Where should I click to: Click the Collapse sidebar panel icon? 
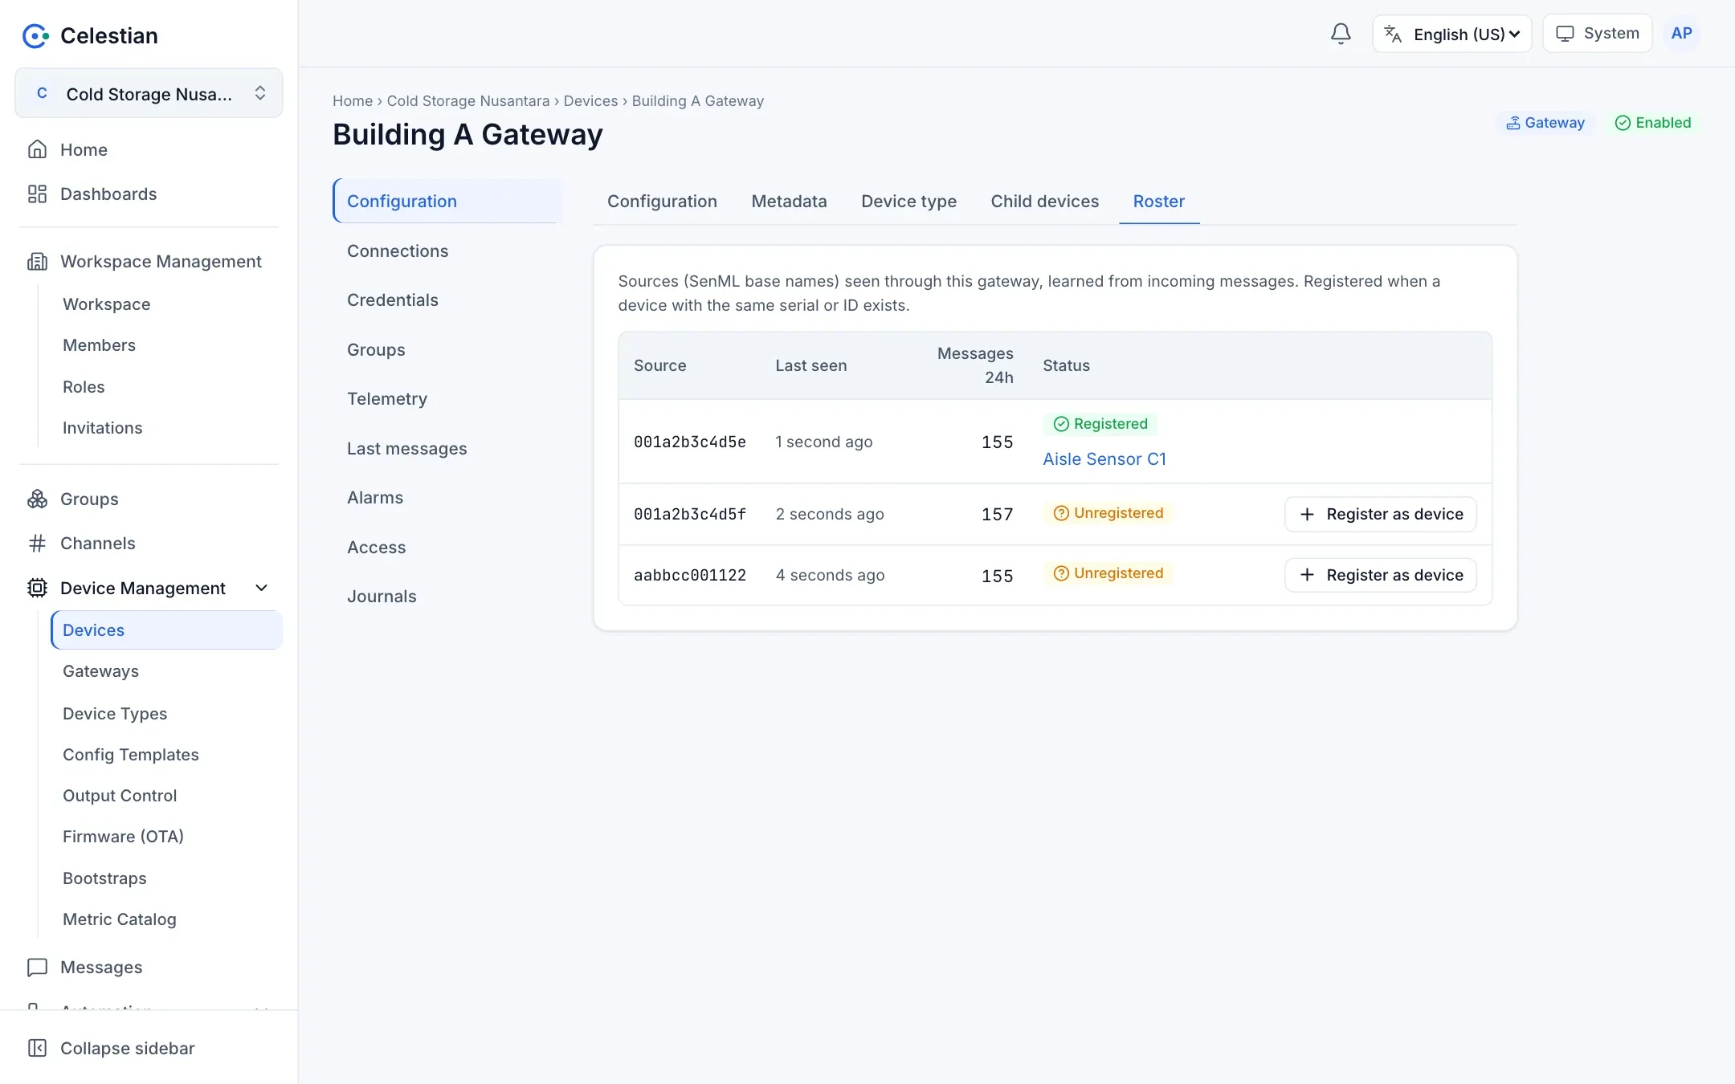point(37,1048)
